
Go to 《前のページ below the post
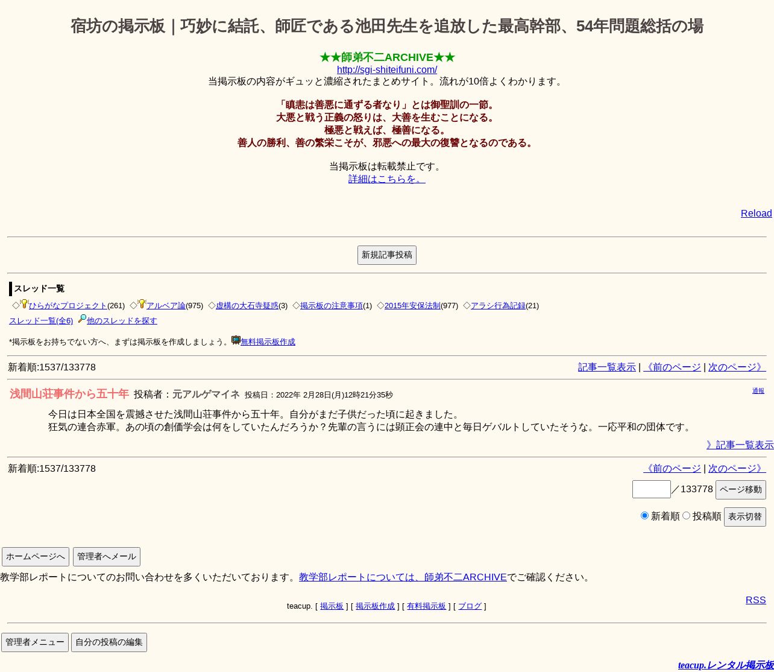pyautogui.click(x=672, y=469)
